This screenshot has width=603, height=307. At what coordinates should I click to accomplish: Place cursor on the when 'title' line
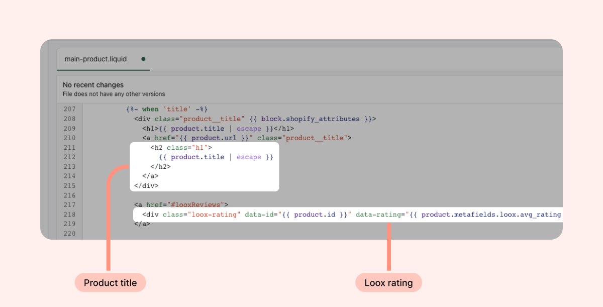click(x=167, y=109)
